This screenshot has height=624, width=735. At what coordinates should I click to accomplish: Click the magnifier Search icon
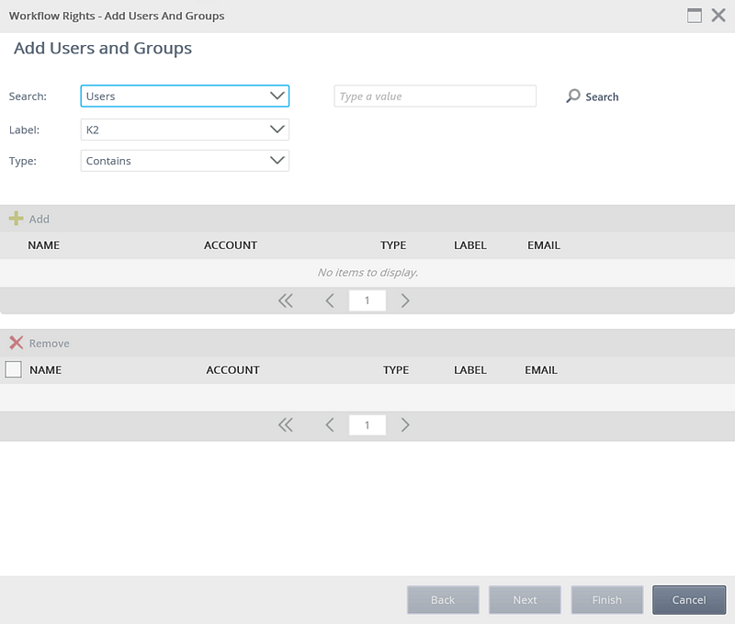coord(573,96)
